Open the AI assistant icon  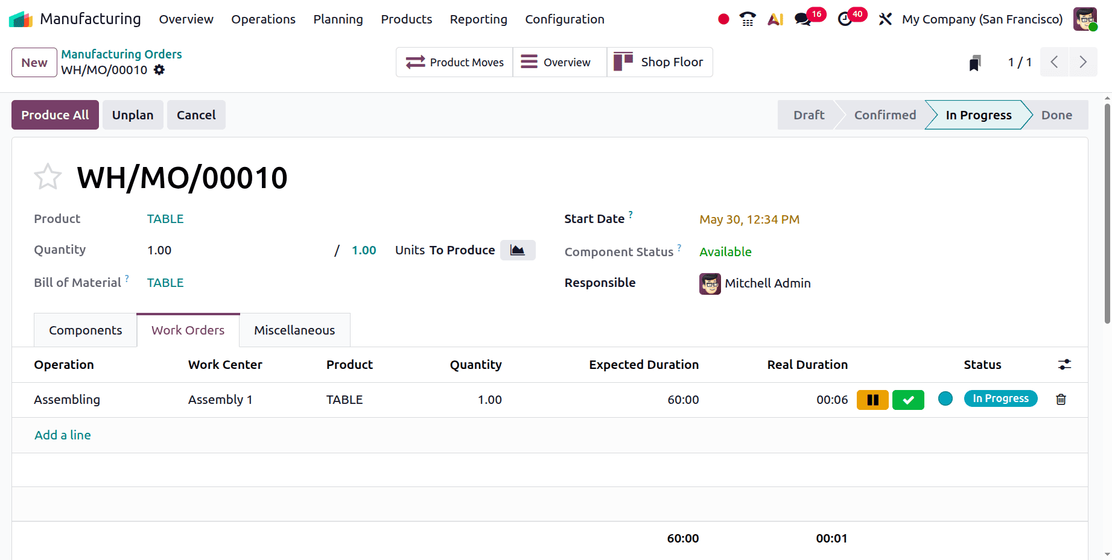pos(775,19)
